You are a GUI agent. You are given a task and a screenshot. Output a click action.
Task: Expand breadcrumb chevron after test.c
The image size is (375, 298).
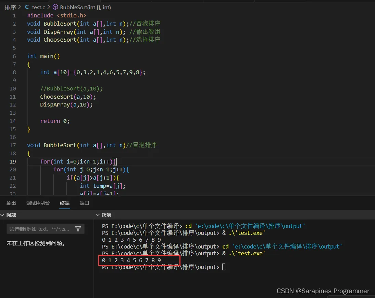[x=49, y=7]
